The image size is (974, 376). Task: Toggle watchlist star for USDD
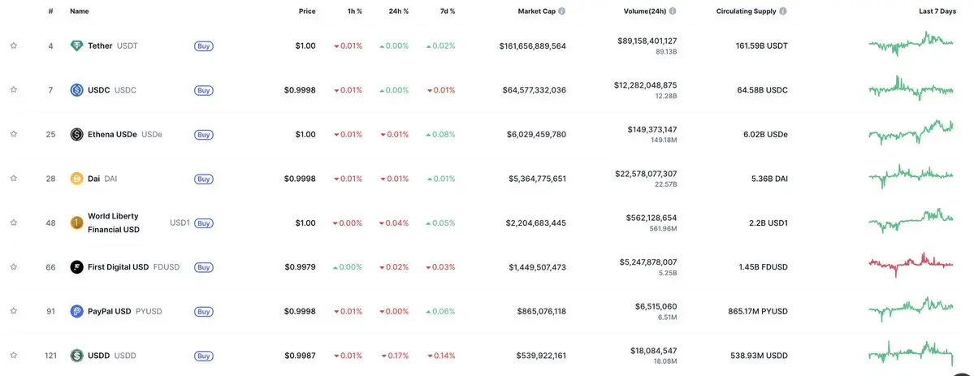click(x=14, y=356)
